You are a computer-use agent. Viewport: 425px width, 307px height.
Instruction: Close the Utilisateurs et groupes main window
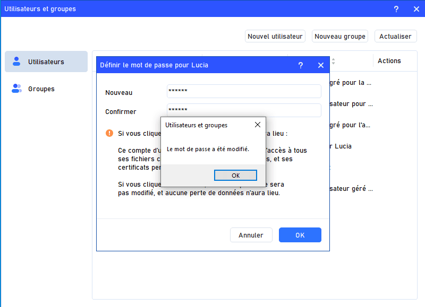(416, 9)
